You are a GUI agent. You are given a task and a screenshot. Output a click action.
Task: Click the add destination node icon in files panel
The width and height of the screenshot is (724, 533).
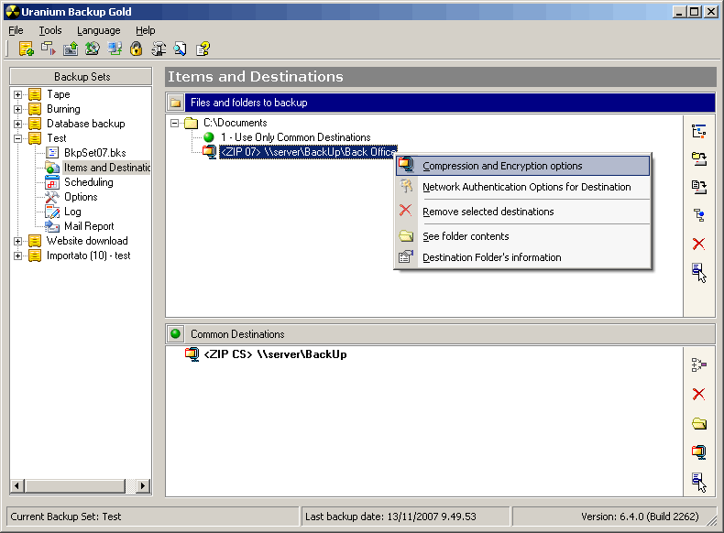(698, 215)
